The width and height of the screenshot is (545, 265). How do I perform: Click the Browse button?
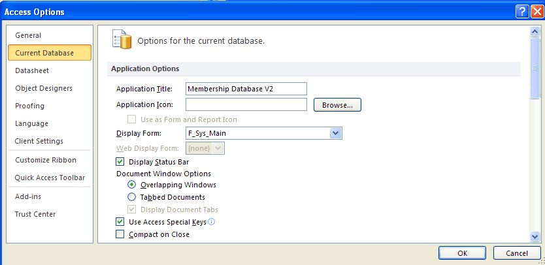pos(337,105)
